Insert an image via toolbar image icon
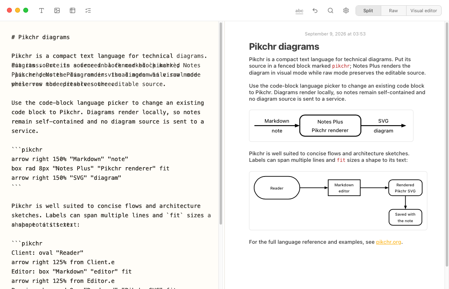Image resolution: width=449 pixels, height=289 pixels. pyautogui.click(x=57, y=11)
